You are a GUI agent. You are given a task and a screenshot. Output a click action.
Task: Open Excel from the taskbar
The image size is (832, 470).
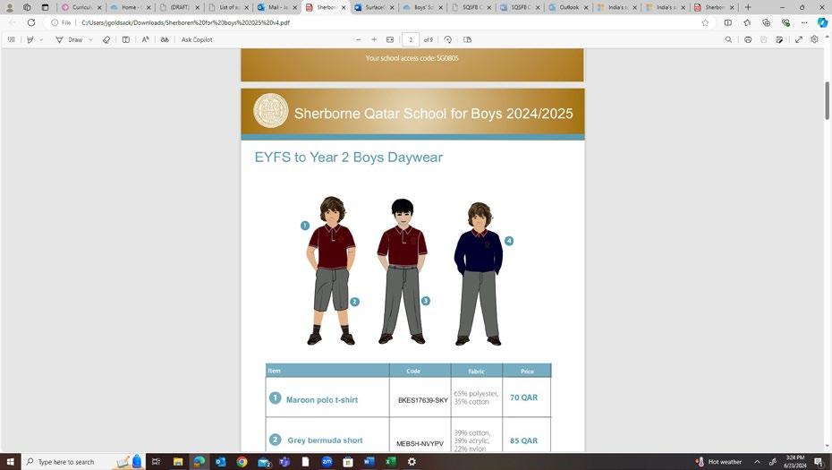[391, 462]
